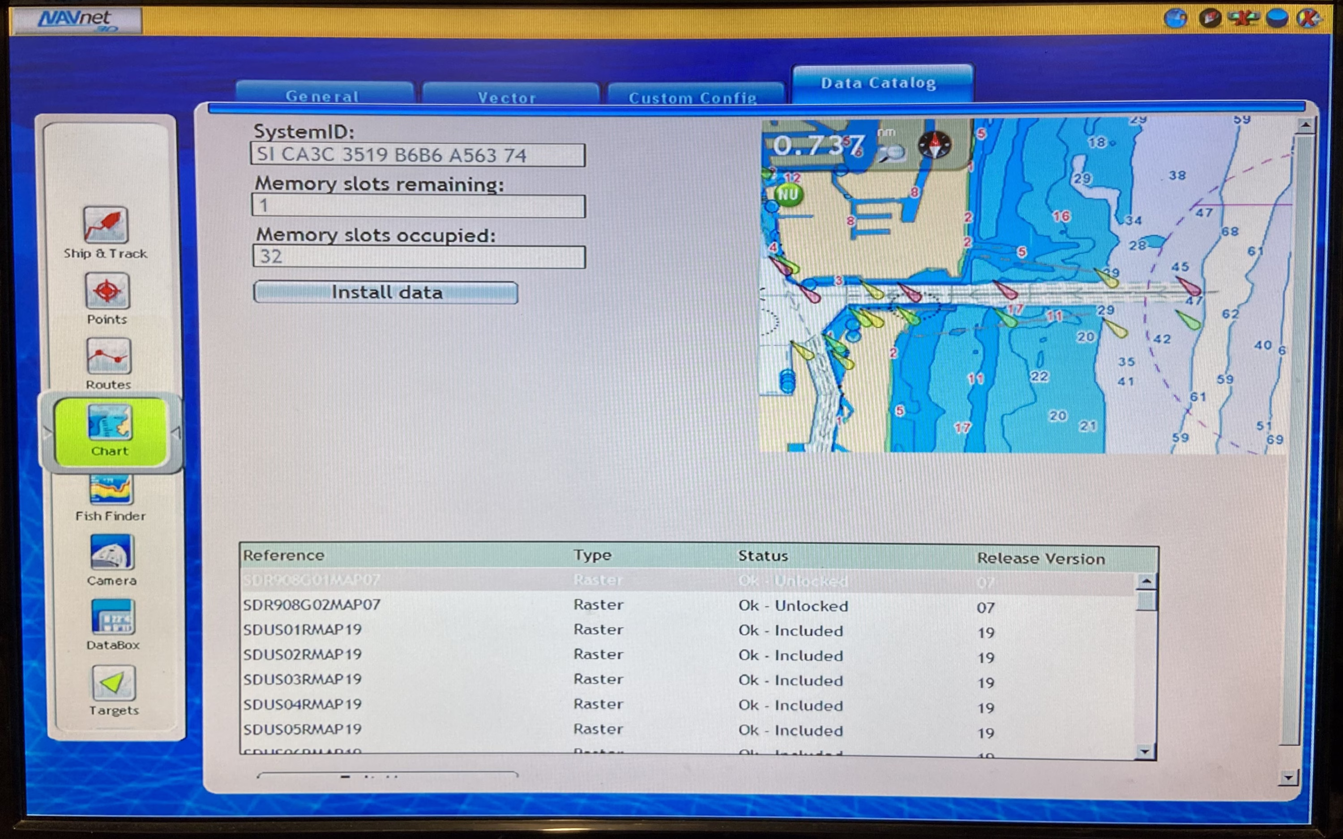The width and height of the screenshot is (1343, 839).
Task: Open the Targets settings icon
Action: coord(113,682)
